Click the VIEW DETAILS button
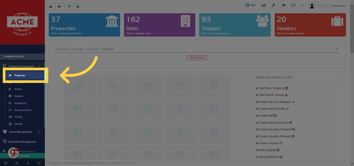 196,58
